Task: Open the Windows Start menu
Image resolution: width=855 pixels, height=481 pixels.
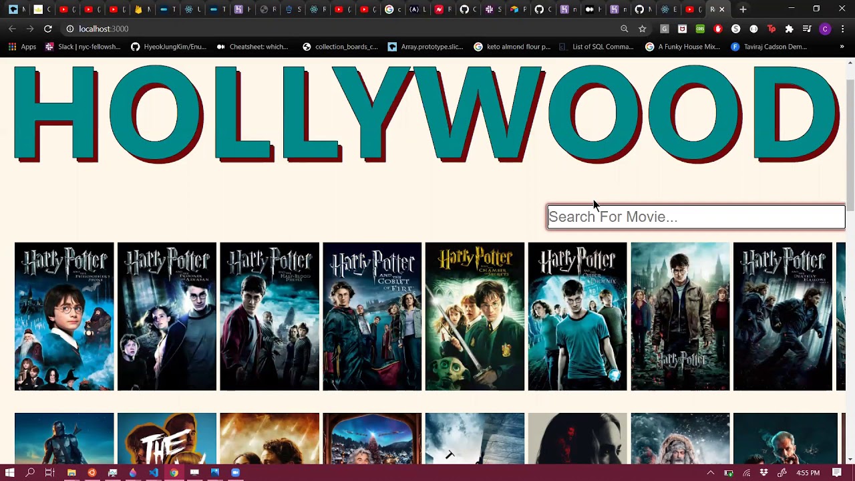Action: point(9,473)
